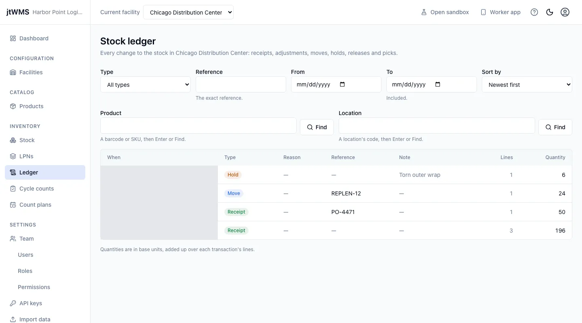Open the user account avatar icon
Viewport: 582px width, 323px height.
(565, 12)
